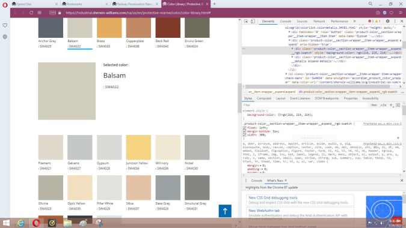Close the What's New drawer tab
The height and width of the screenshot is (228, 406).
tap(286, 180)
